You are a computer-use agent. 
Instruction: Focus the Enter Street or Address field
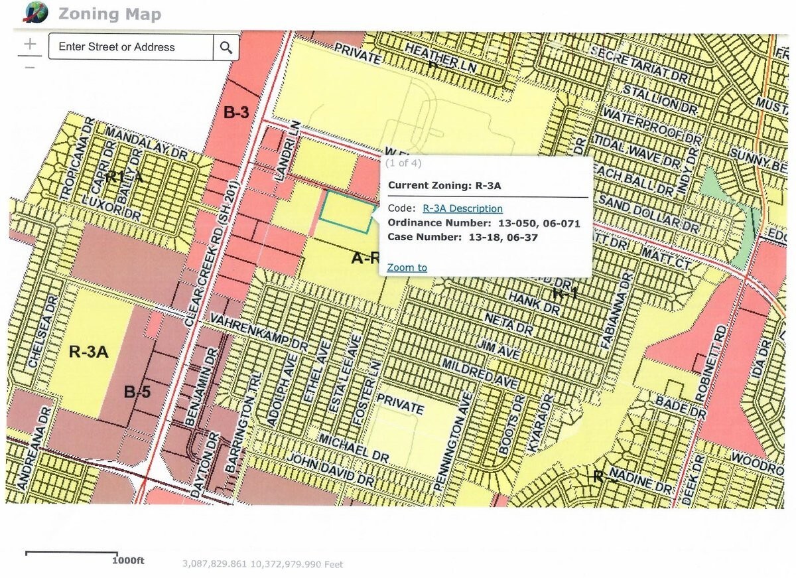pos(131,47)
